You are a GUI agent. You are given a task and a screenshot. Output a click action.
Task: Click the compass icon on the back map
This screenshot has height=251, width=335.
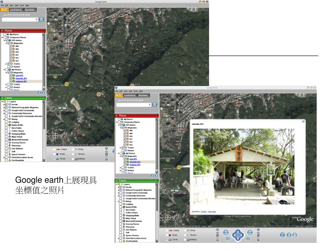[55, 135]
